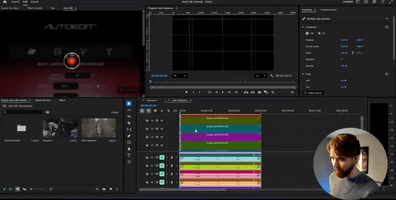
Task: Click the Fill button under Transform
Action: click(x=309, y=33)
